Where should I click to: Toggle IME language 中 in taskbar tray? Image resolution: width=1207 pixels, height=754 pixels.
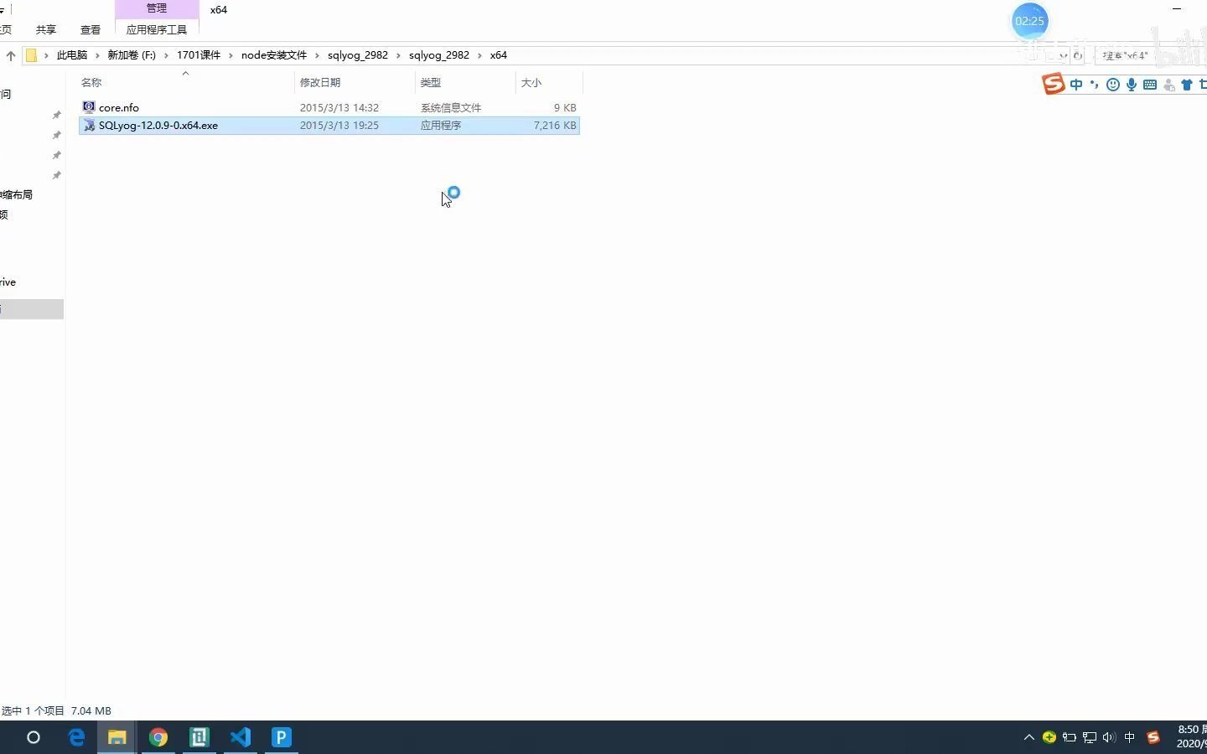coord(1130,737)
